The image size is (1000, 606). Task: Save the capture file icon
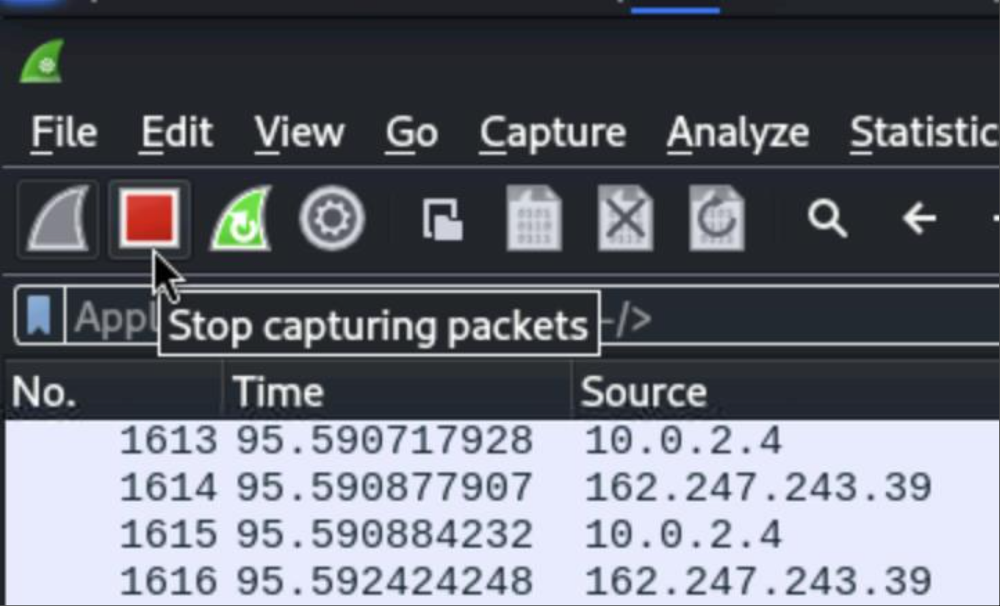[534, 219]
